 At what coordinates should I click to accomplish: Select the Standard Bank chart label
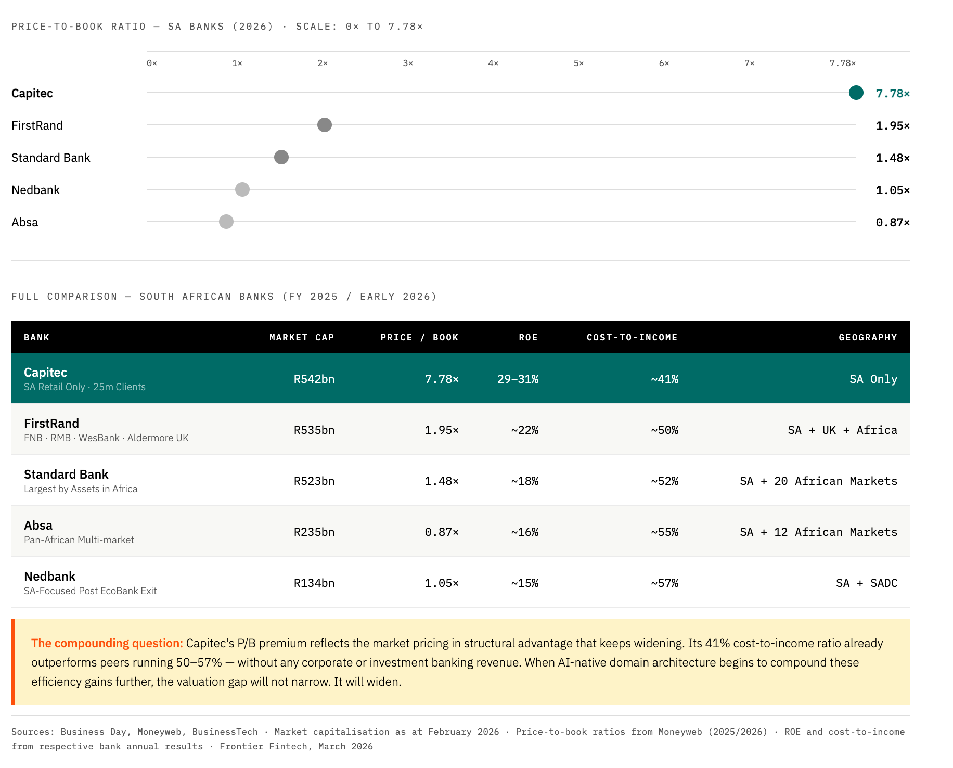click(51, 158)
